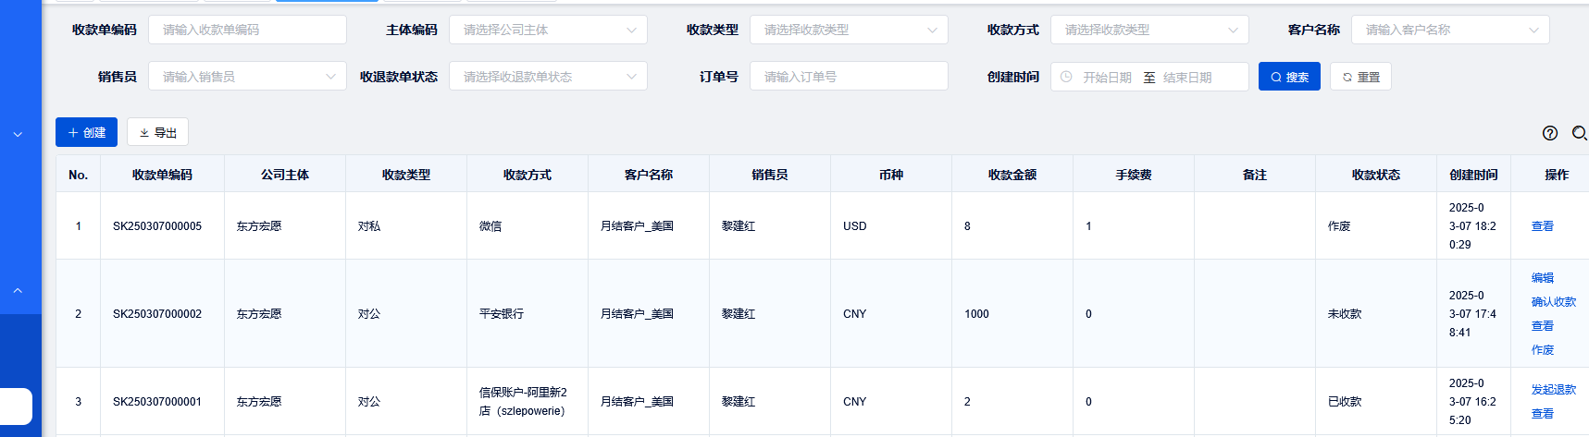1589x437 pixels.
Task: Click the 重置 reset button
Action: tap(1360, 77)
